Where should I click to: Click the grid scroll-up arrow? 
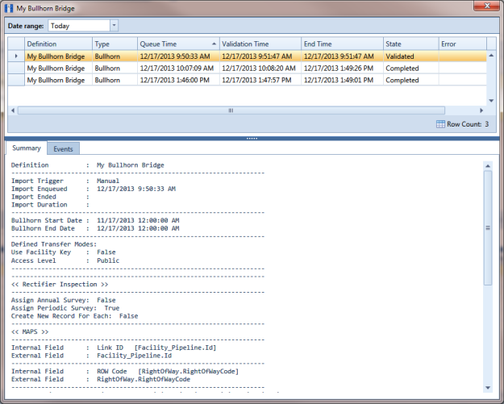tap(491, 56)
